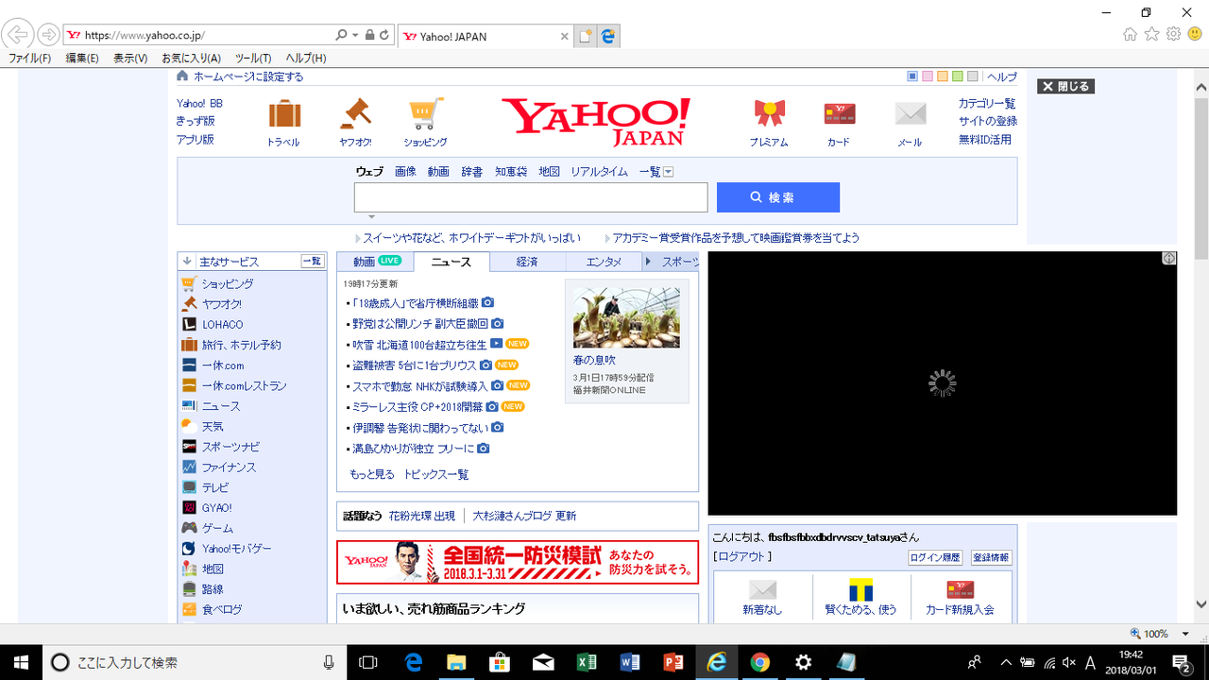Click the GYAO! sidebar icon
This screenshot has width=1209, height=680.
pyautogui.click(x=189, y=507)
